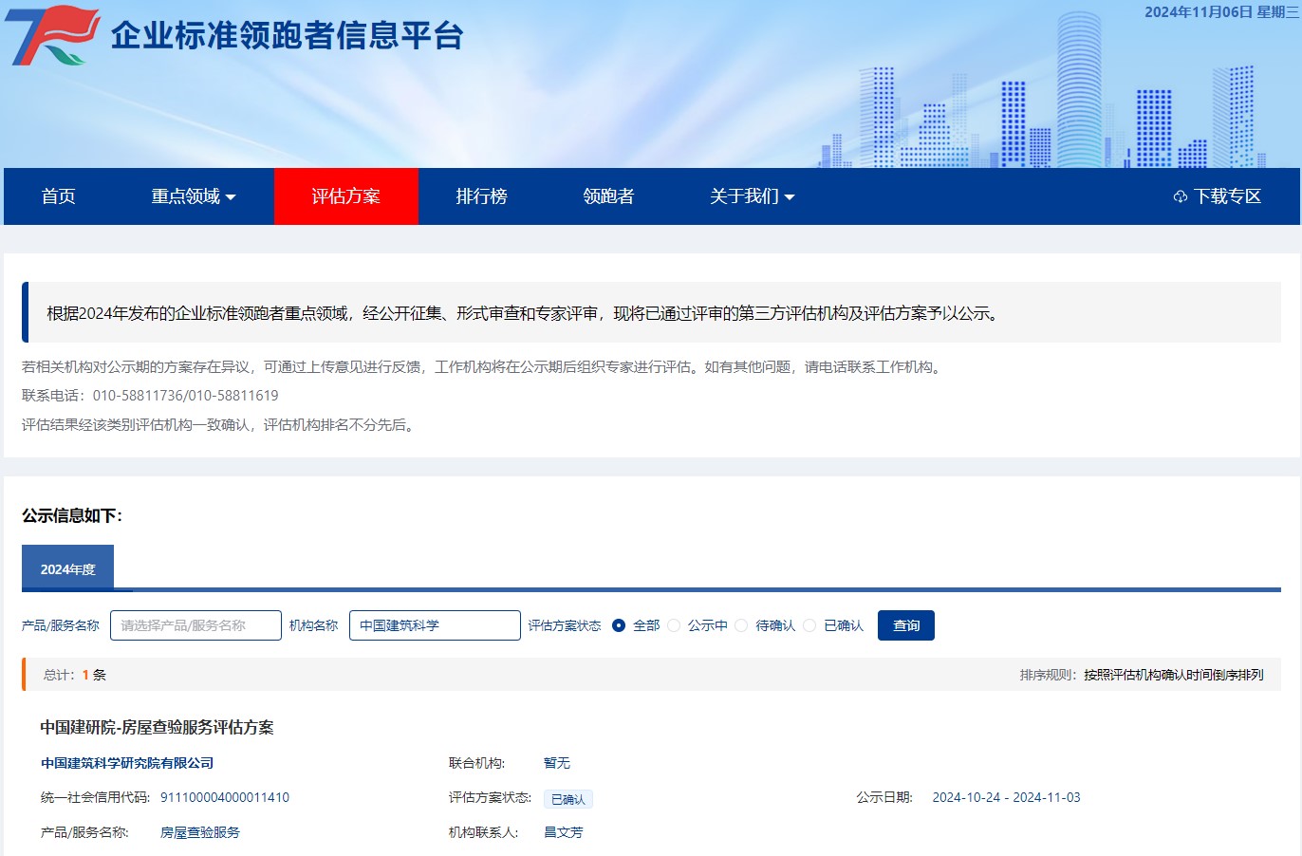Open the 评估方案 navigation tab

click(x=345, y=196)
